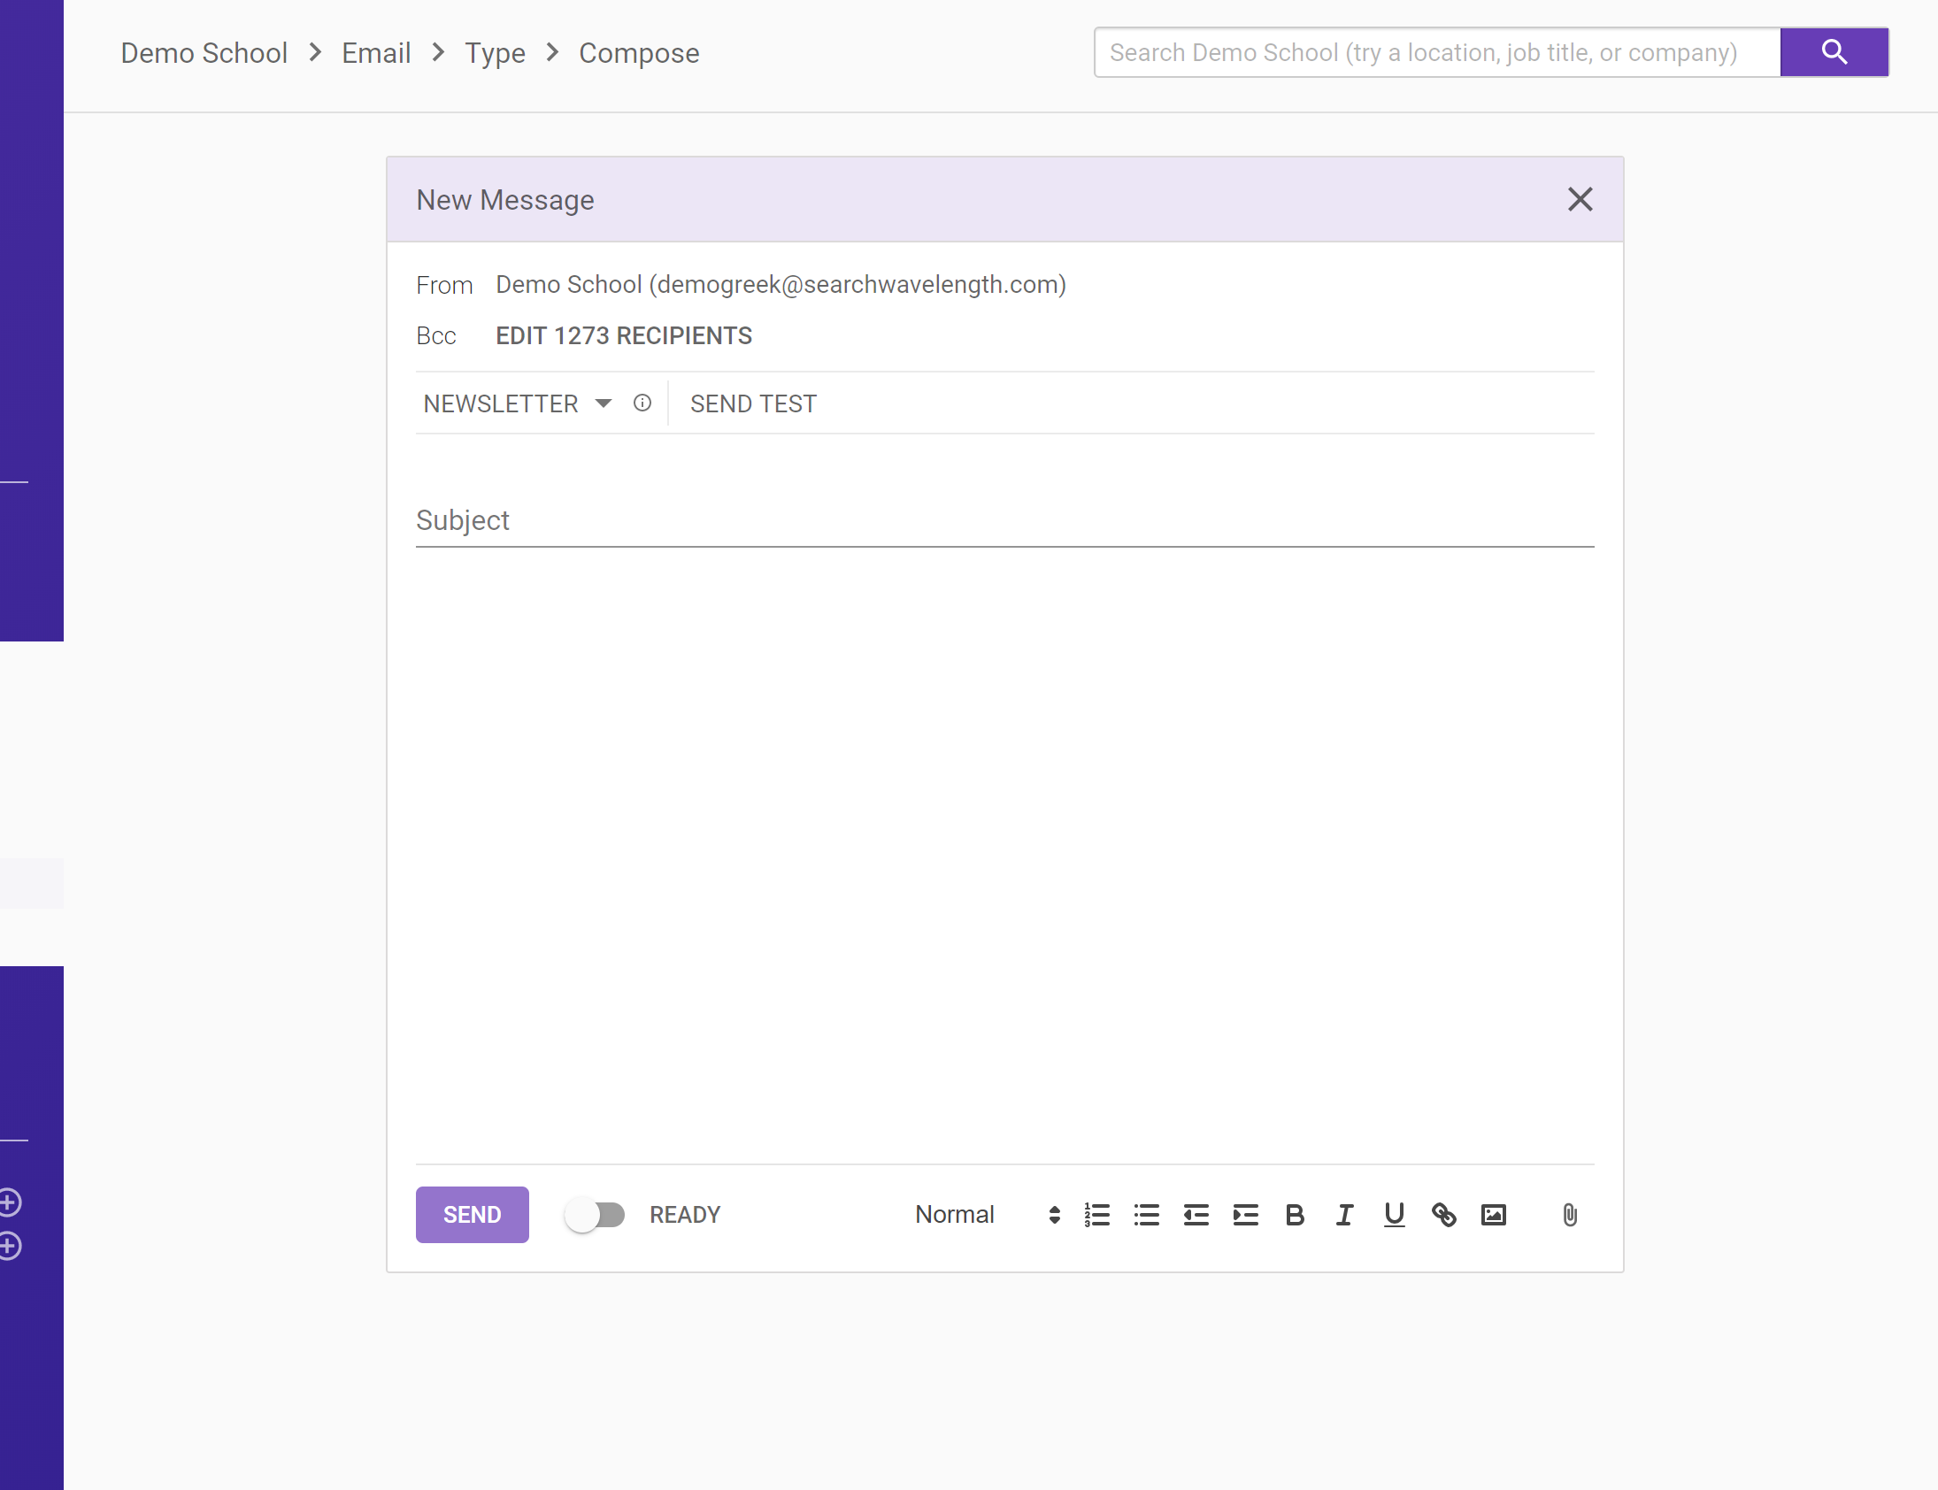
Task: Click Edit 1273 Recipients
Action: [624, 336]
